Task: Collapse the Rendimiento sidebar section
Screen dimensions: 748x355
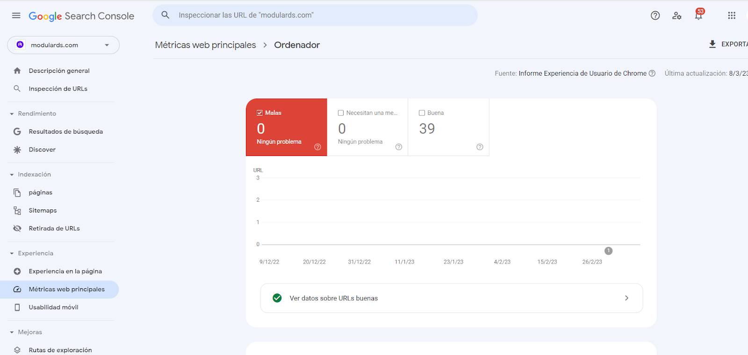Action: (12, 114)
